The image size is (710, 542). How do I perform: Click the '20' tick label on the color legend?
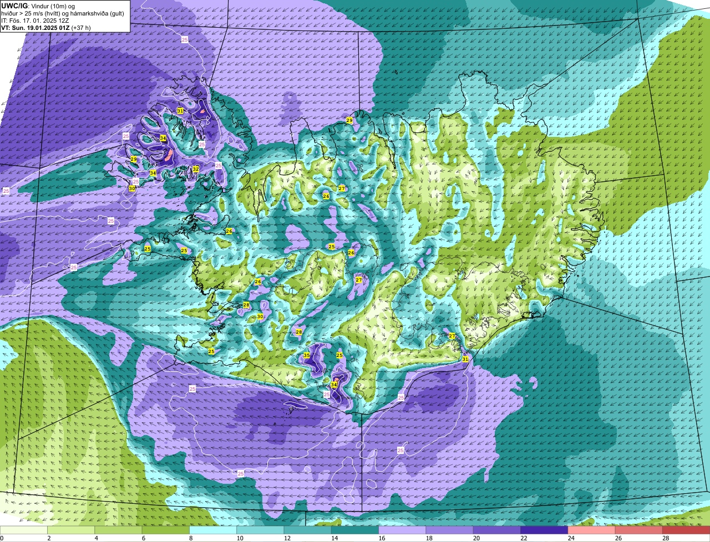[475, 538]
